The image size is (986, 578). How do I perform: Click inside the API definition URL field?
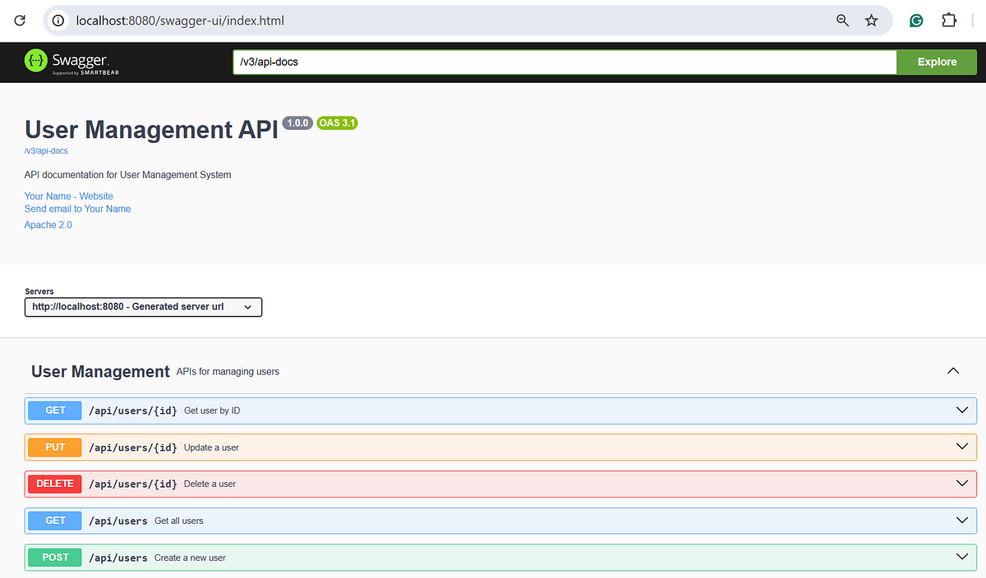coord(563,62)
